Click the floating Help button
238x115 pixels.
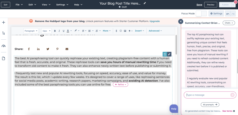click(174, 109)
